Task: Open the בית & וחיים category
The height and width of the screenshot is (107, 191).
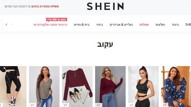Action: click(x=82, y=25)
